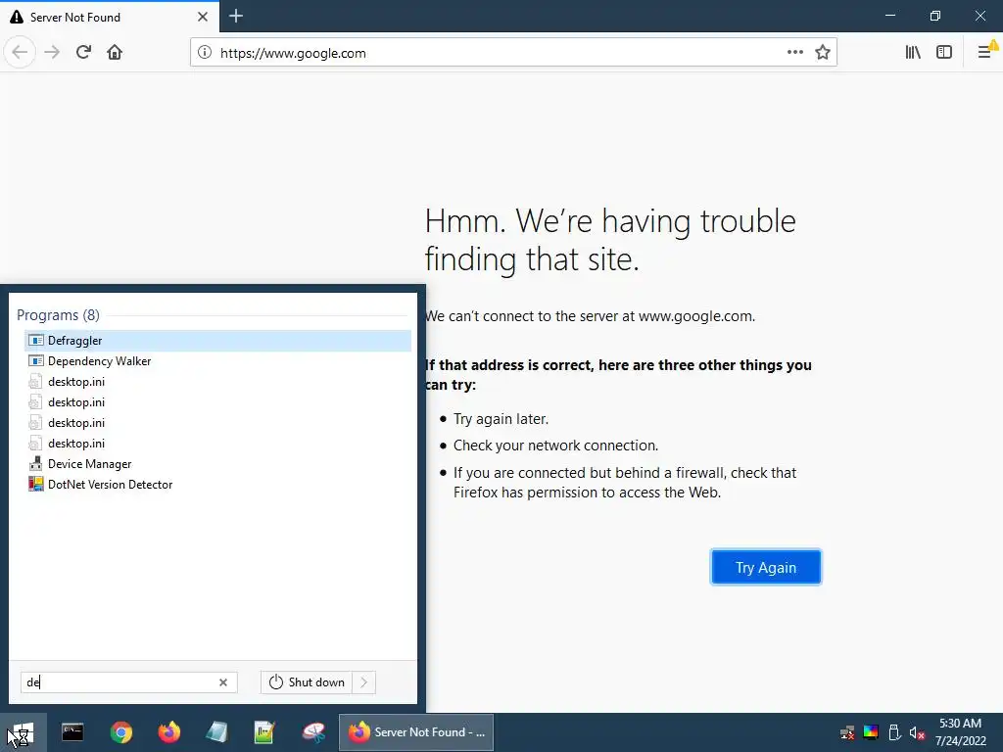This screenshot has height=752, width=1003.
Task: Click the DotNet Version Detector icon
Action: [36, 484]
